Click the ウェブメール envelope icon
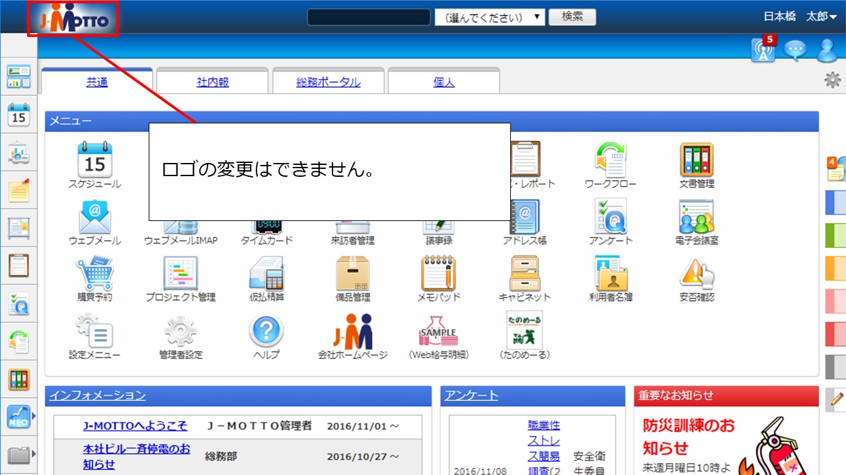Image resolution: width=846 pixels, height=475 pixels. (95, 216)
